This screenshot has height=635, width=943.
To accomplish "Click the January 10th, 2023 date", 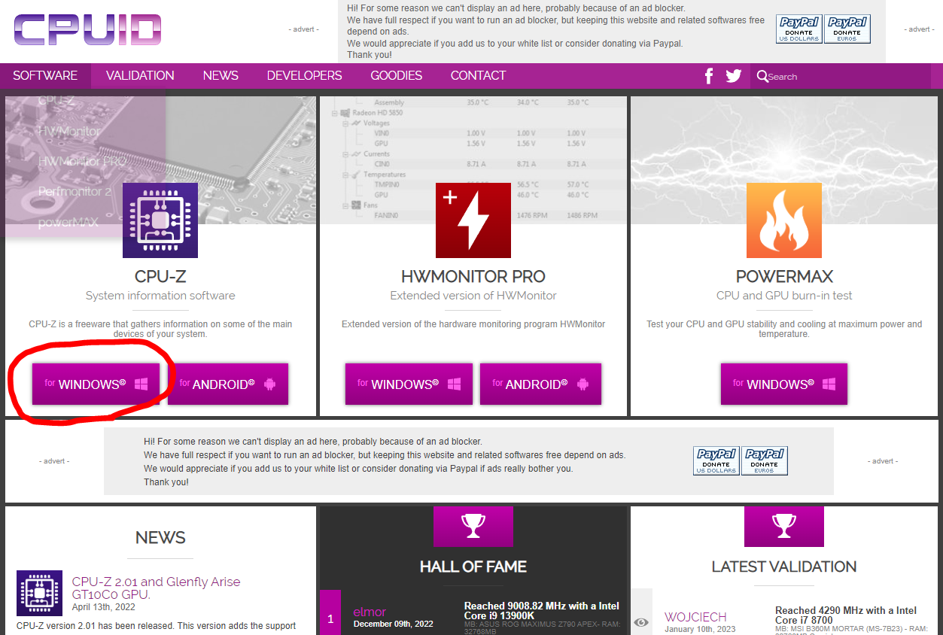I will (700, 629).
